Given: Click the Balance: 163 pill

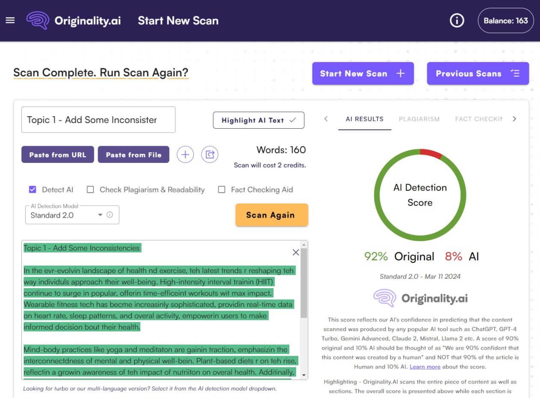Looking at the screenshot, I should pos(506,21).
